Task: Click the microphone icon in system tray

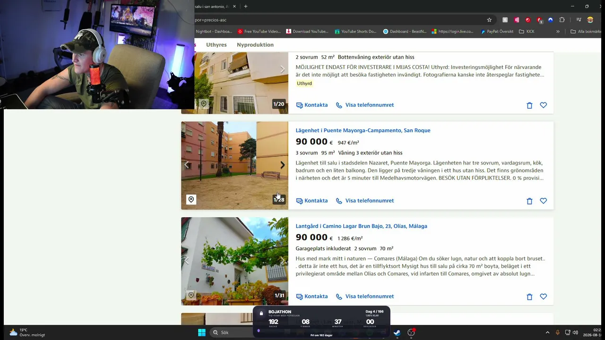Action: [x=558, y=332]
